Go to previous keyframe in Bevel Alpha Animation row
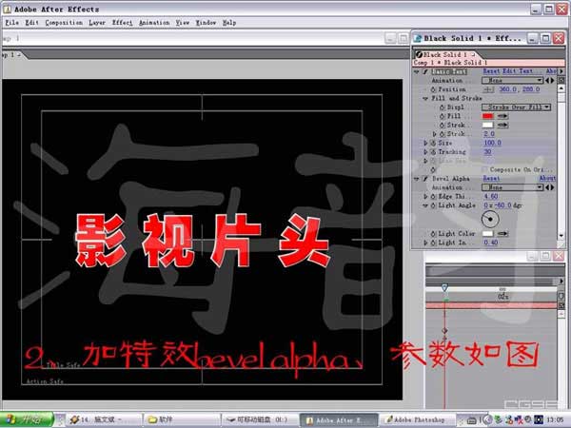The height and width of the screenshot is (428, 571). (x=547, y=187)
